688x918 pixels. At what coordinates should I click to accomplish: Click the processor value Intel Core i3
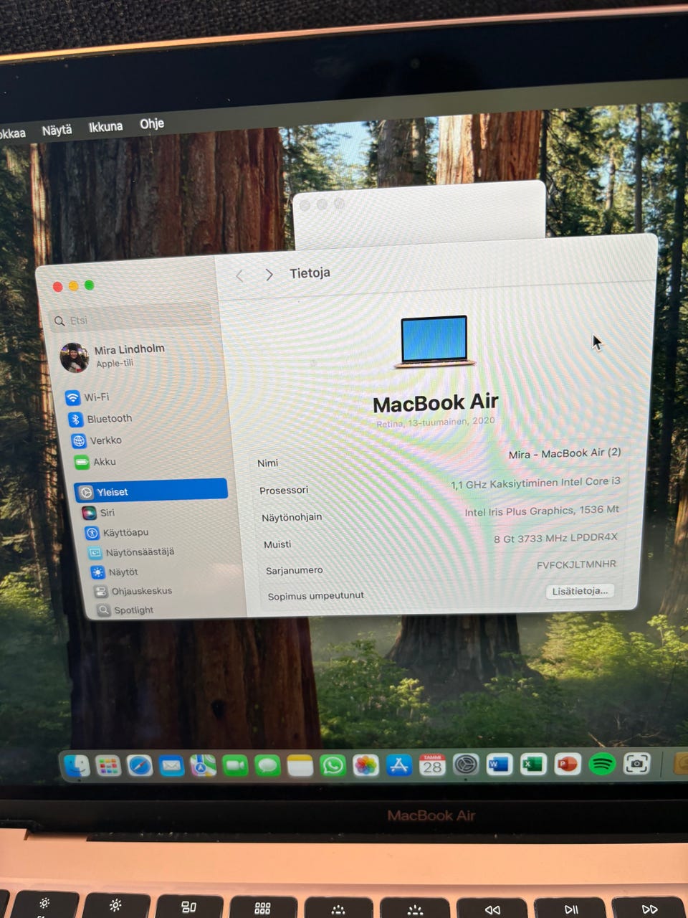coord(535,483)
